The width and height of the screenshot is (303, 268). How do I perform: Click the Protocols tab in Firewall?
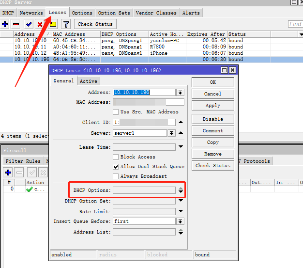(x=256, y=161)
